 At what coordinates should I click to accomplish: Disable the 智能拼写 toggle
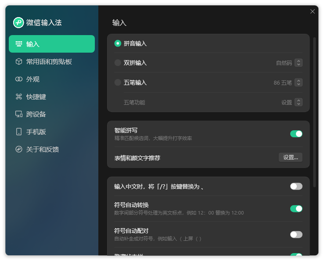coord(296,134)
